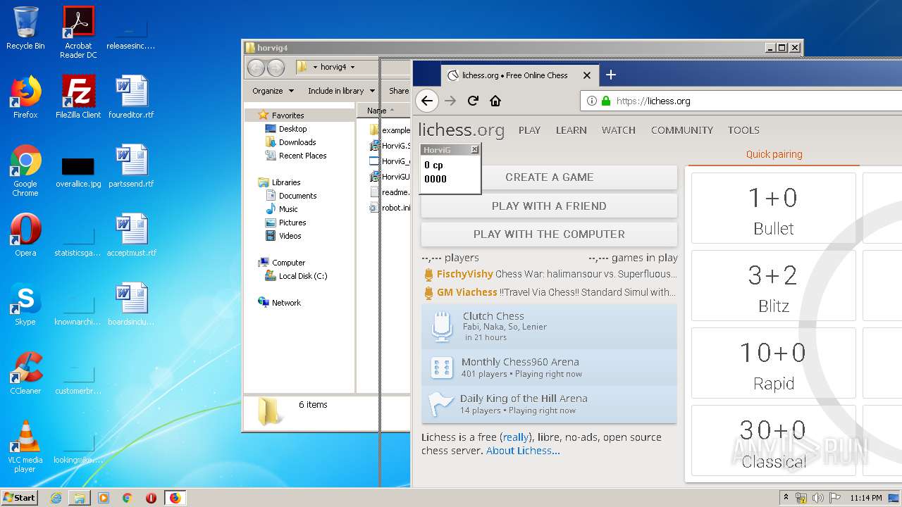The height and width of the screenshot is (507, 902).
Task: Click Windows Media Player taskbar icon
Action: tap(104, 498)
